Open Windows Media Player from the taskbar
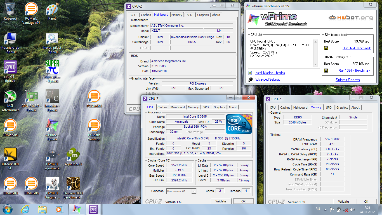This screenshot has width=382, height=215. pyautogui.click(x=59, y=209)
